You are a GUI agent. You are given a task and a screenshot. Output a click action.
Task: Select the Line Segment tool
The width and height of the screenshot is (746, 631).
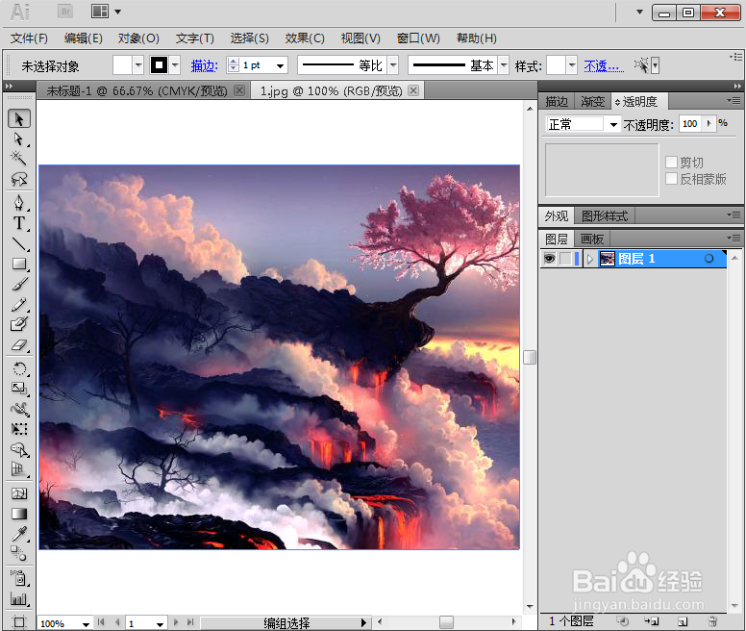pyautogui.click(x=19, y=243)
